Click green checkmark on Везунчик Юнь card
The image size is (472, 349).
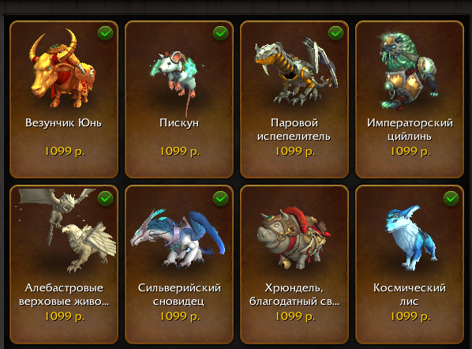point(105,33)
